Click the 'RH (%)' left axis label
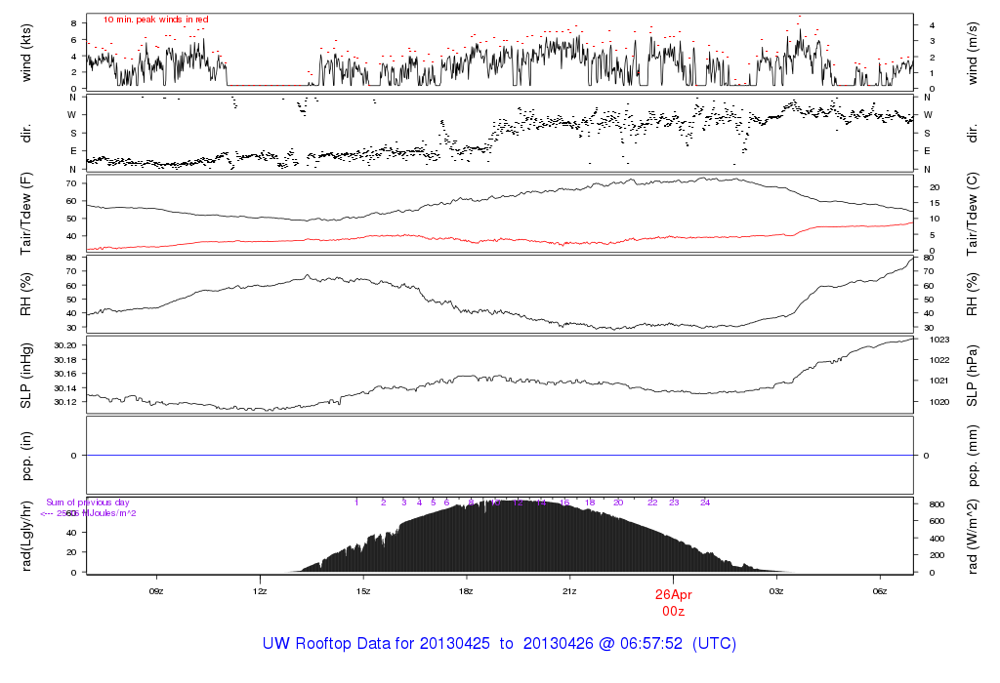 pyautogui.click(x=26, y=295)
